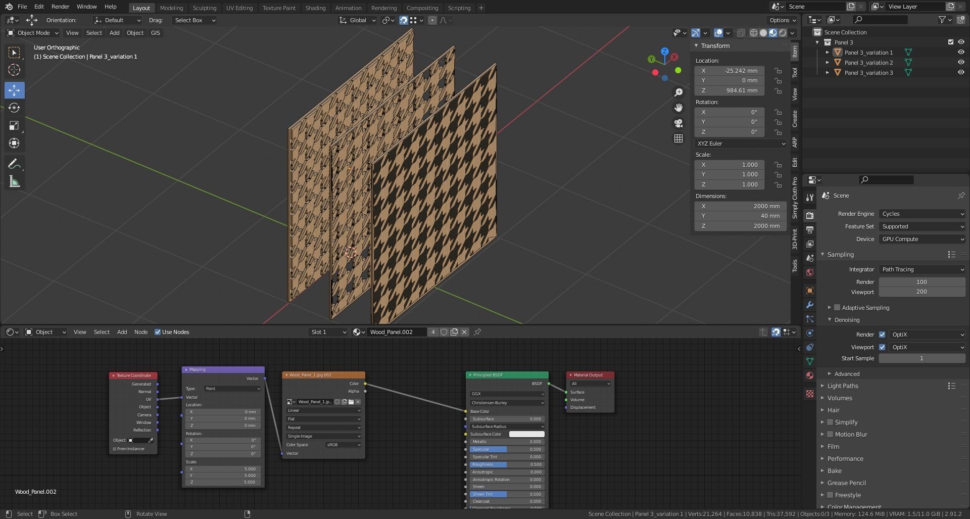This screenshot has height=519, width=970.
Task: Activate the Rotate tool
Action: pos(14,108)
